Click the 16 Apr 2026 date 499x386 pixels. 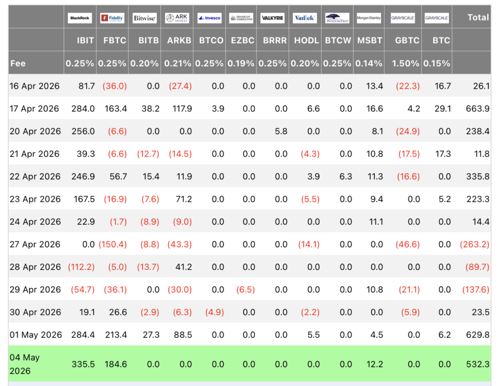point(35,86)
